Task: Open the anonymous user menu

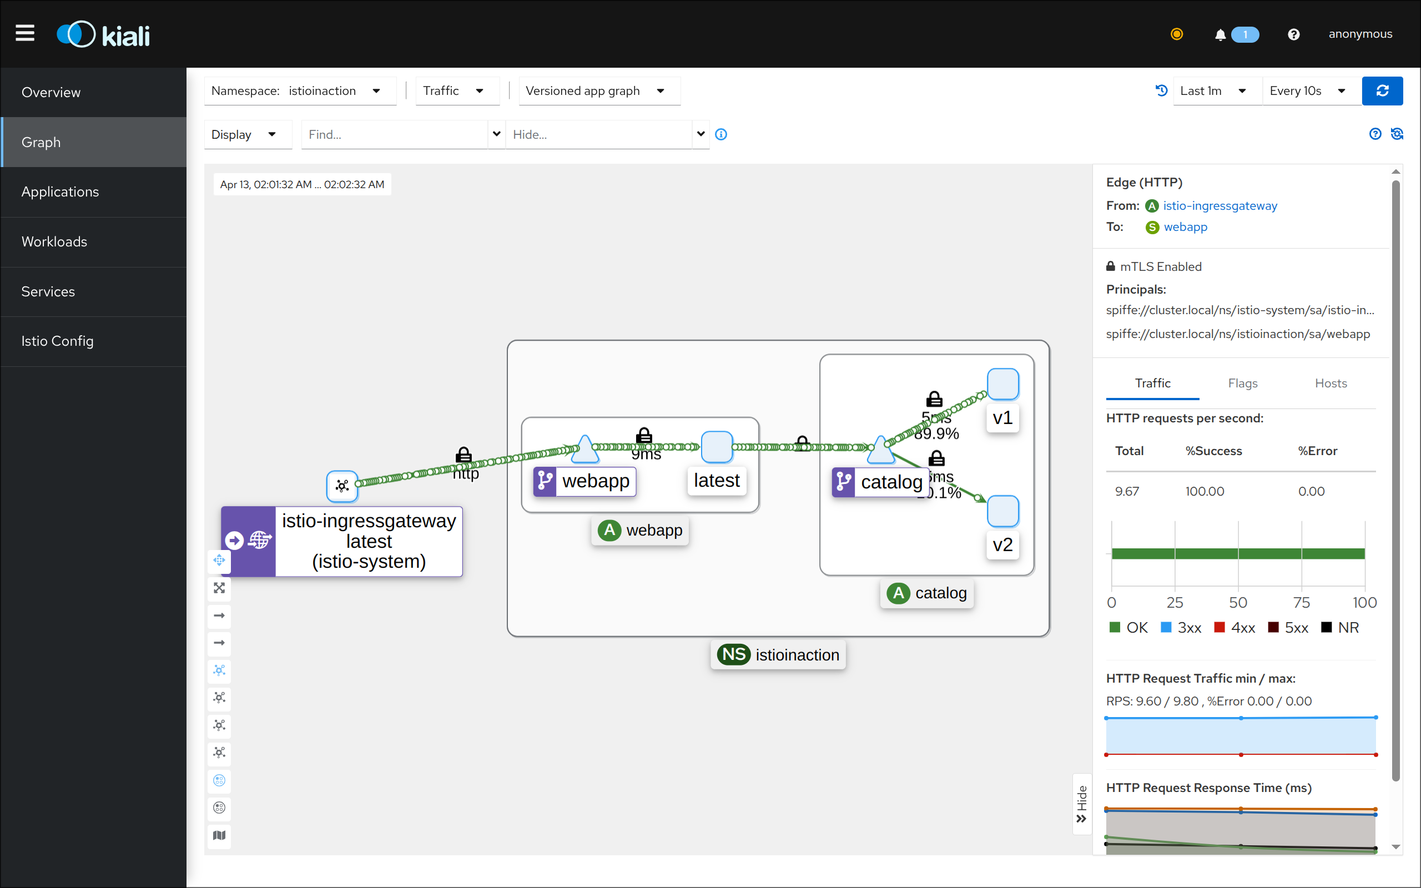Action: pyautogui.click(x=1360, y=34)
